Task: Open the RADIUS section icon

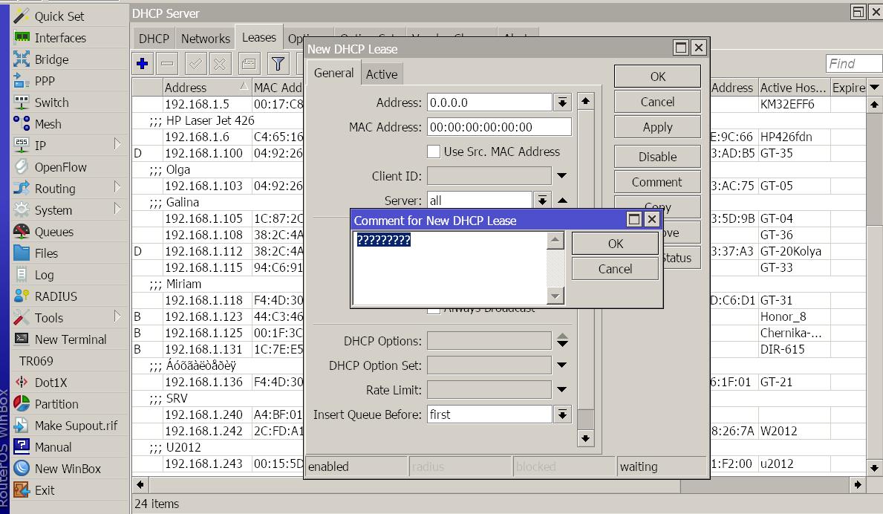Action: click(x=22, y=296)
